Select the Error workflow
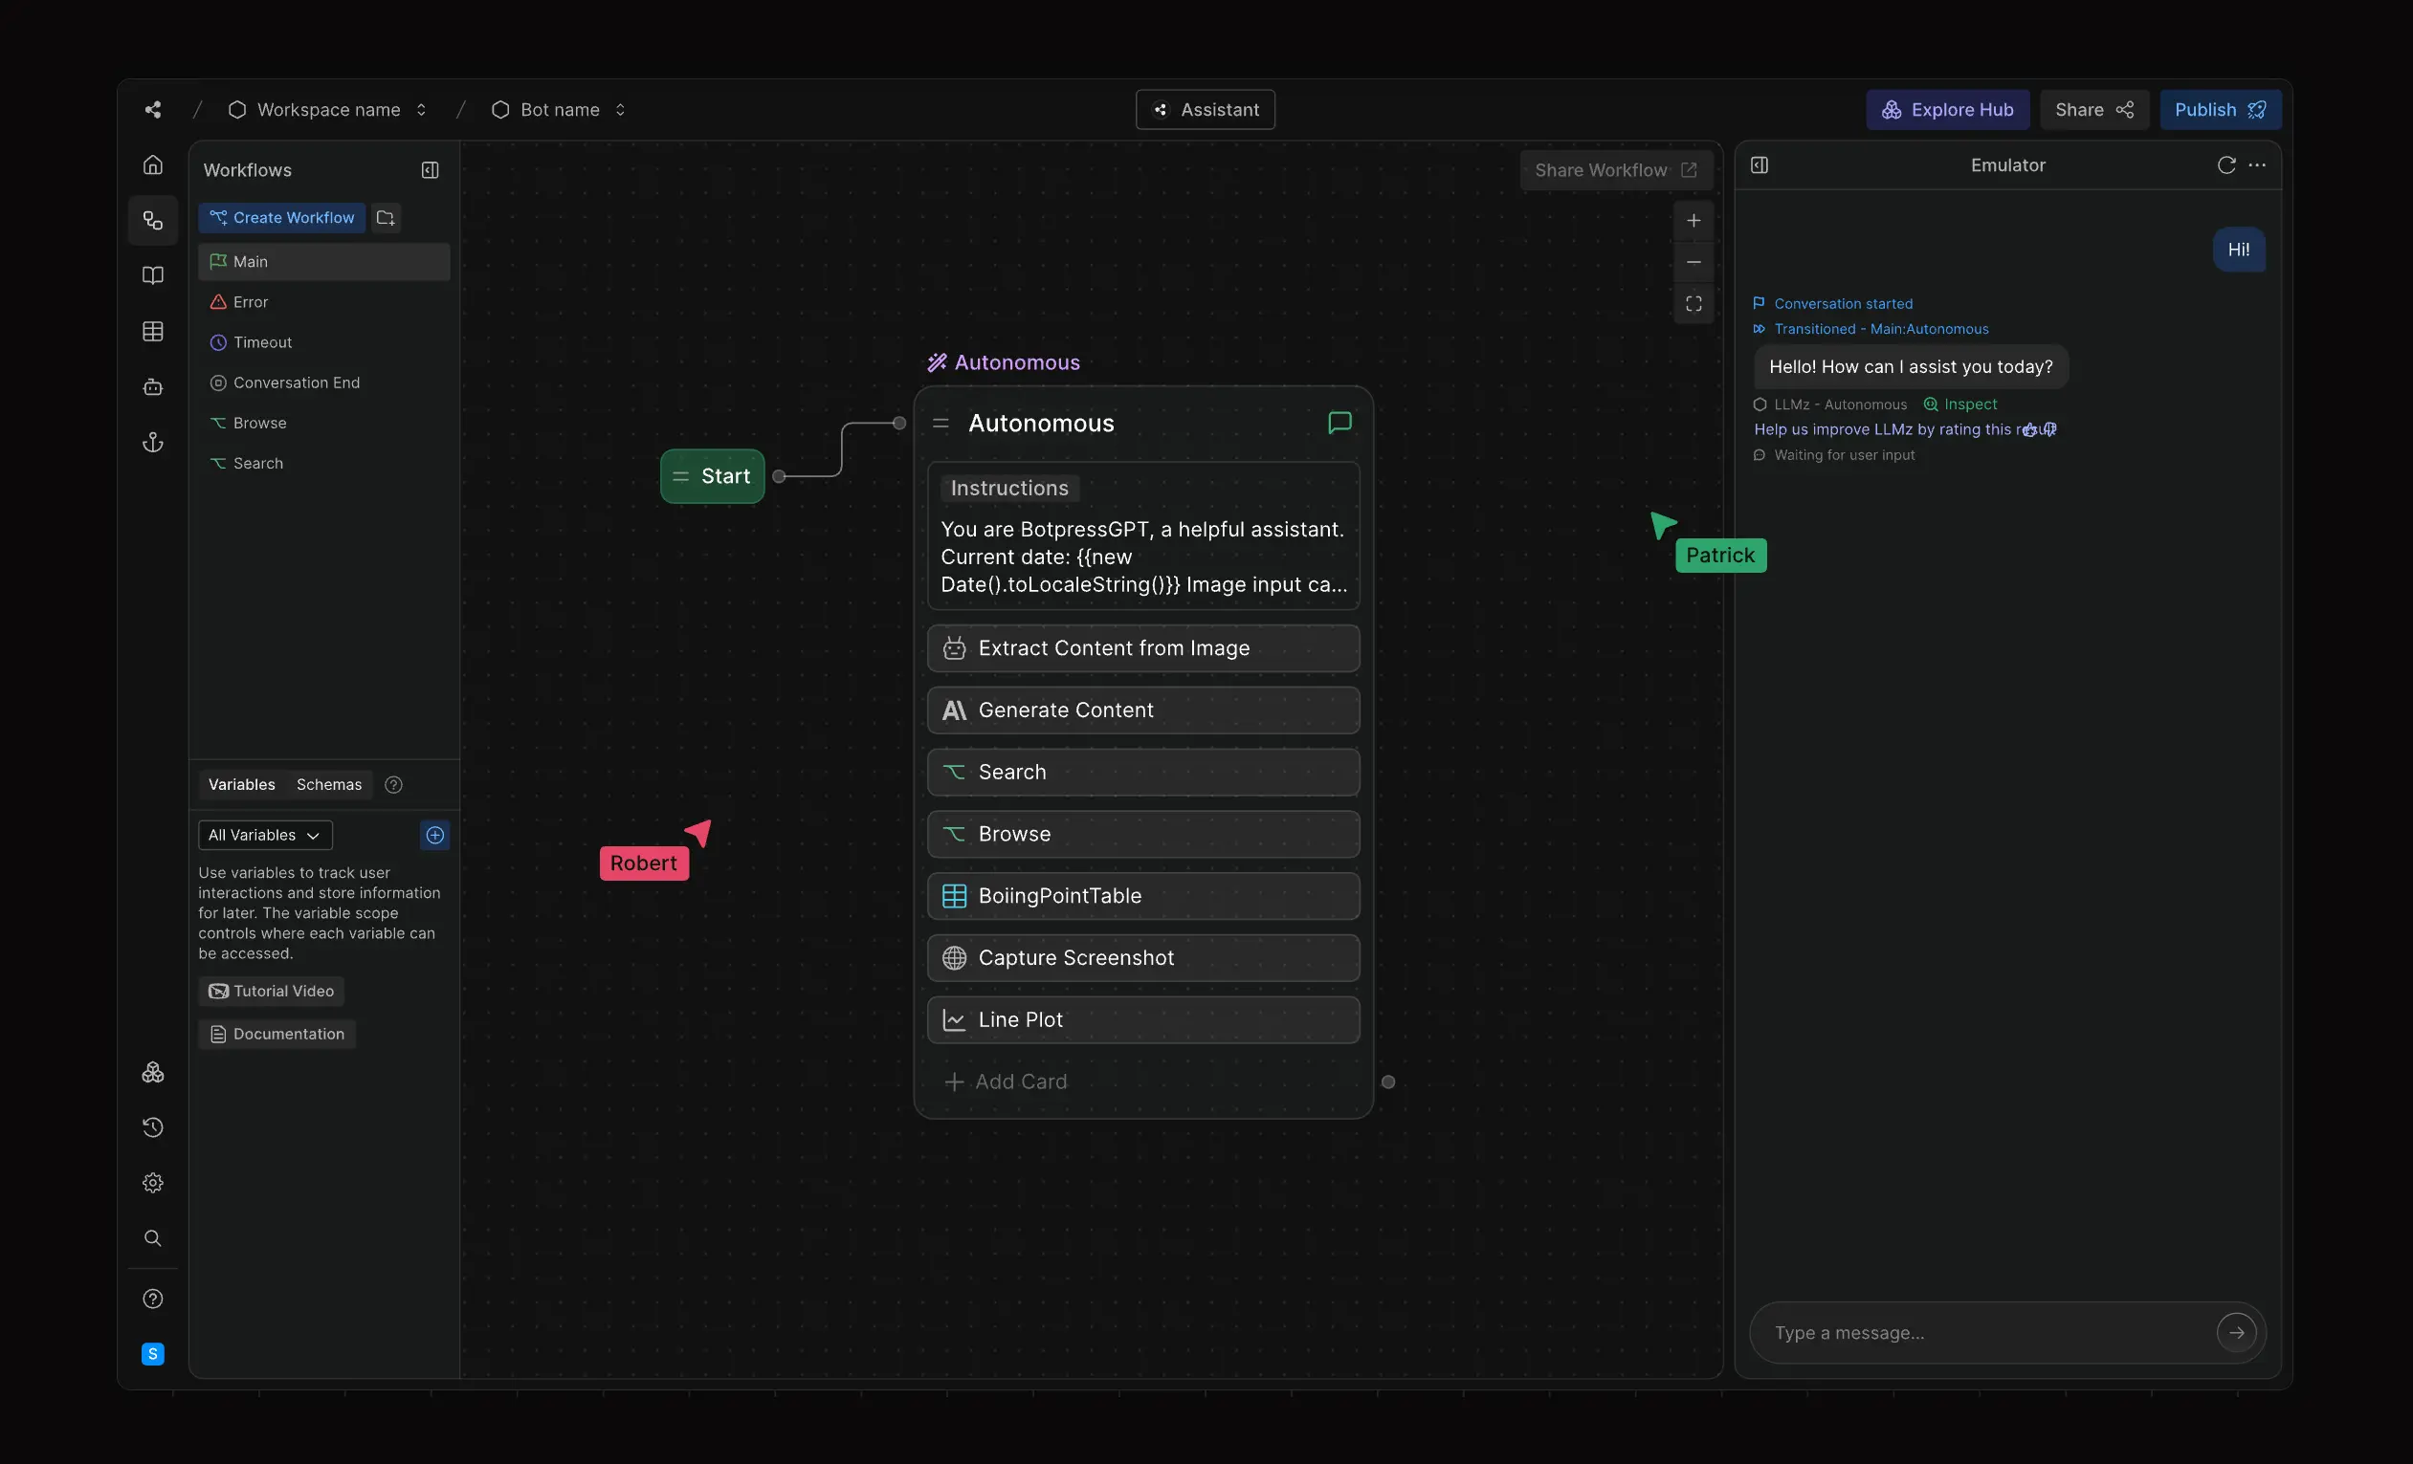This screenshot has height=1464, width=2413. (324, 302)
